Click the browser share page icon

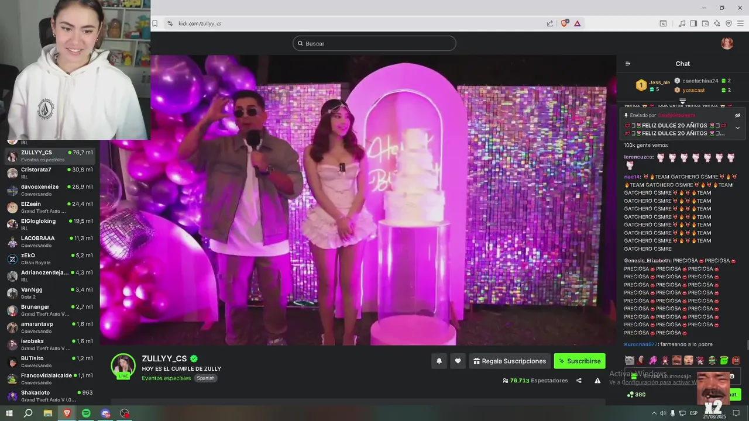coord(550,23)
